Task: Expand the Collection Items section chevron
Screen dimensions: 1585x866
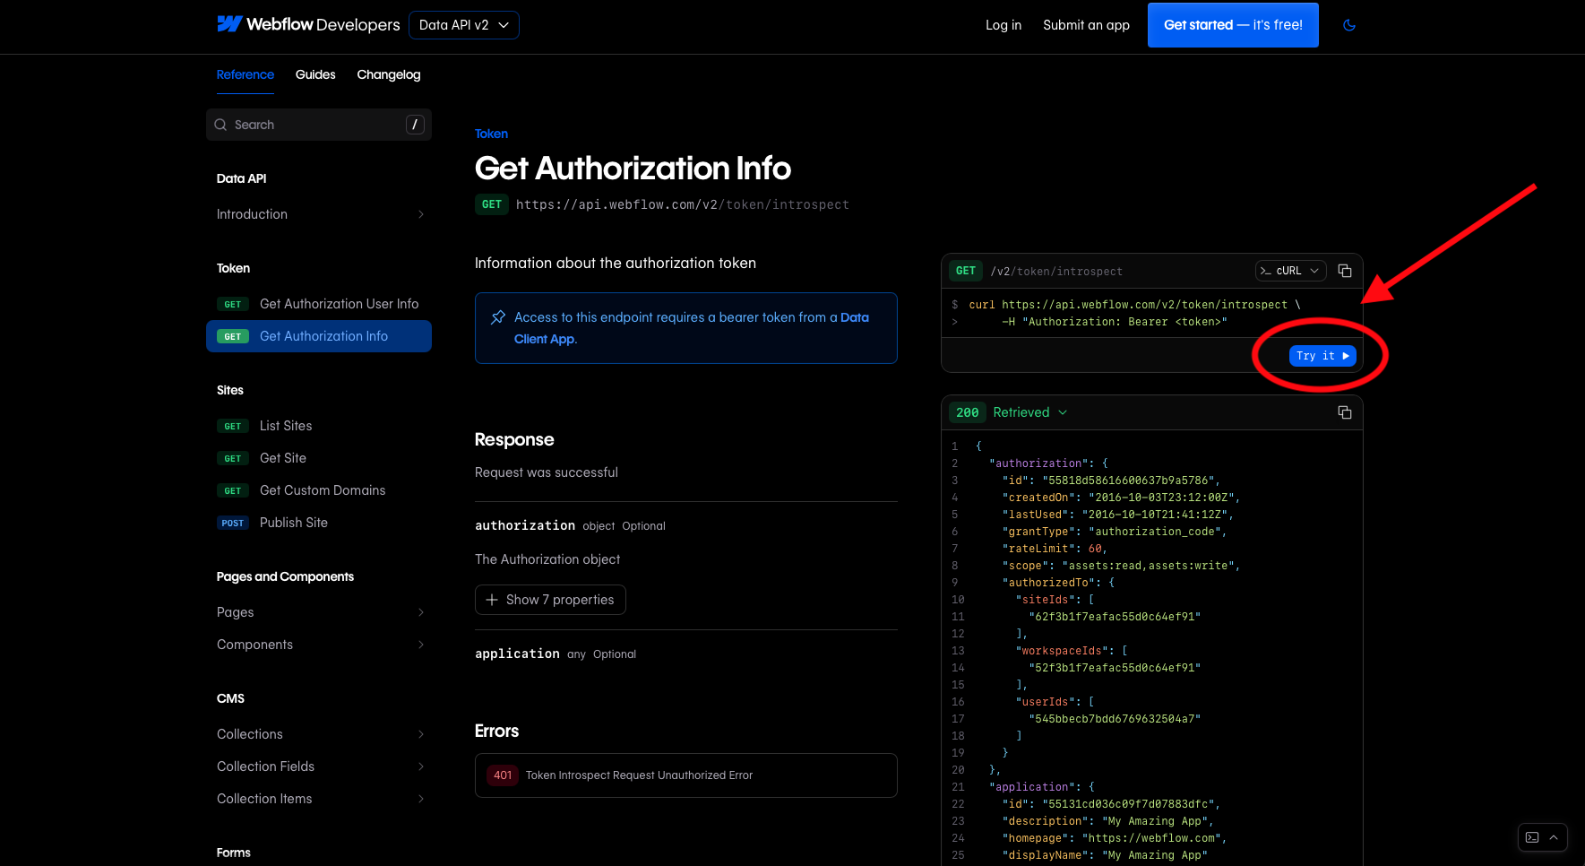Action: click(x=421, y=799)
